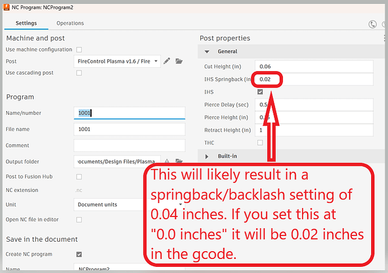This screenshot has width=388, height=273.
Task: Browse for output folder using folder icon
Action: (179, 161)
